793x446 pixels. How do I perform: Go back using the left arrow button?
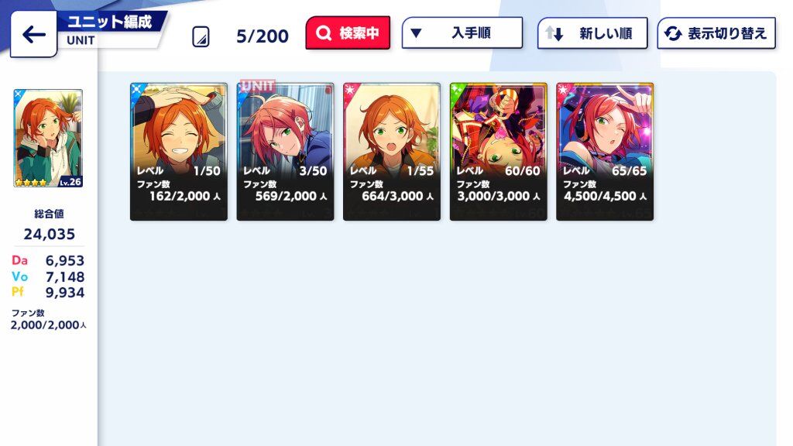pos(33,34)
